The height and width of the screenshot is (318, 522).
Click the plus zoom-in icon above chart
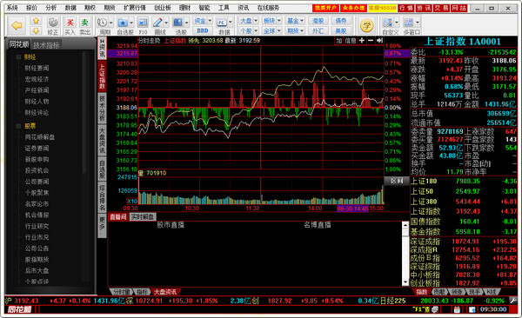coord(362,40)
